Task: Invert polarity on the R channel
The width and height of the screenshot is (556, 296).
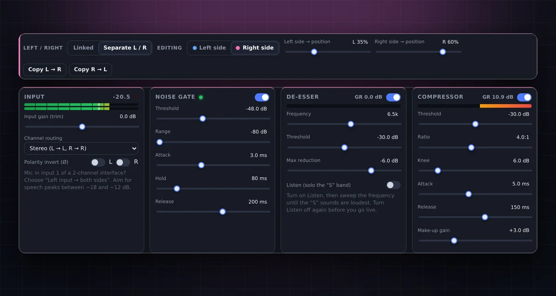Action: pyautogui.click(x=123, y=162)
